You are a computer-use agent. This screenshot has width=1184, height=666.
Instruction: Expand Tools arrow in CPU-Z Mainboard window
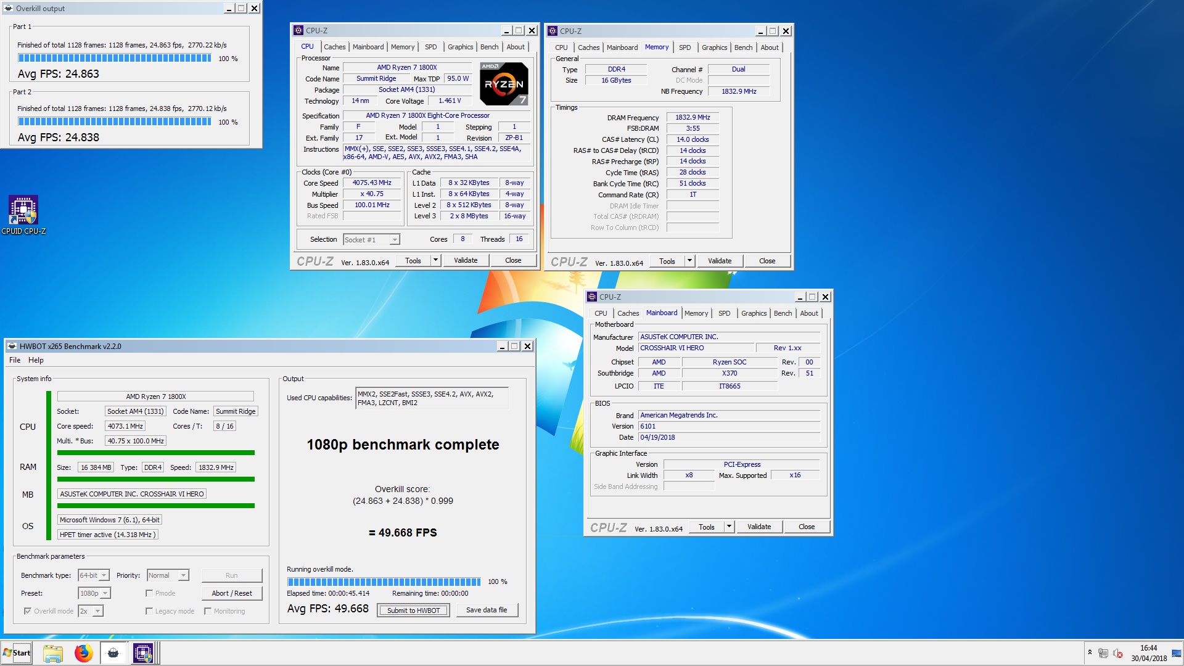(729, 527)
